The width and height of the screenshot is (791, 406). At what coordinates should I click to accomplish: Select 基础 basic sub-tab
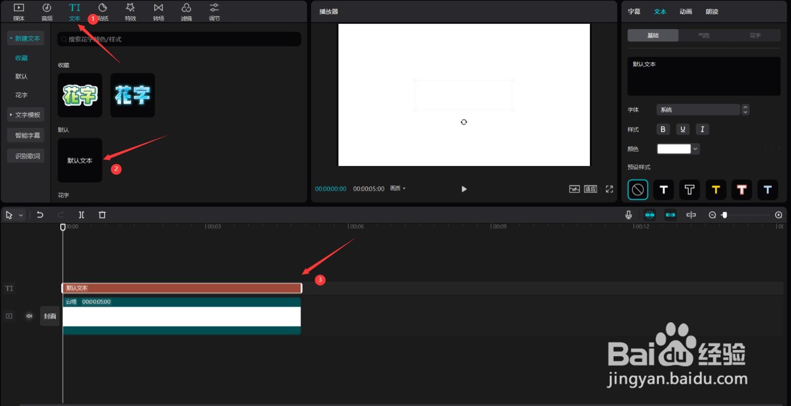pyautogui.click(x=653, y=36)
